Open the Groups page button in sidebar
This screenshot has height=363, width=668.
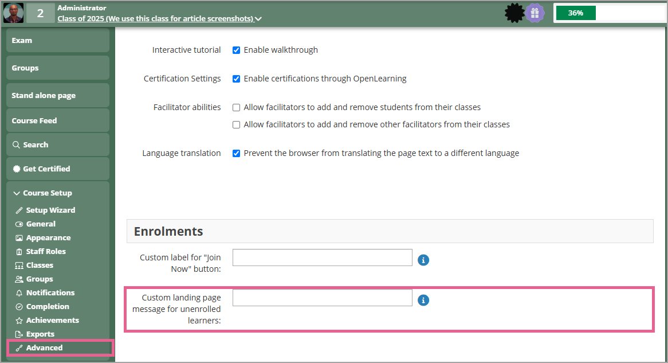[x=58, y=68]
